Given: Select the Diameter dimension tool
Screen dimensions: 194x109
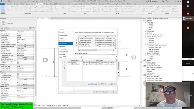Looking at the screenshot, I should (x=26, y=8).
